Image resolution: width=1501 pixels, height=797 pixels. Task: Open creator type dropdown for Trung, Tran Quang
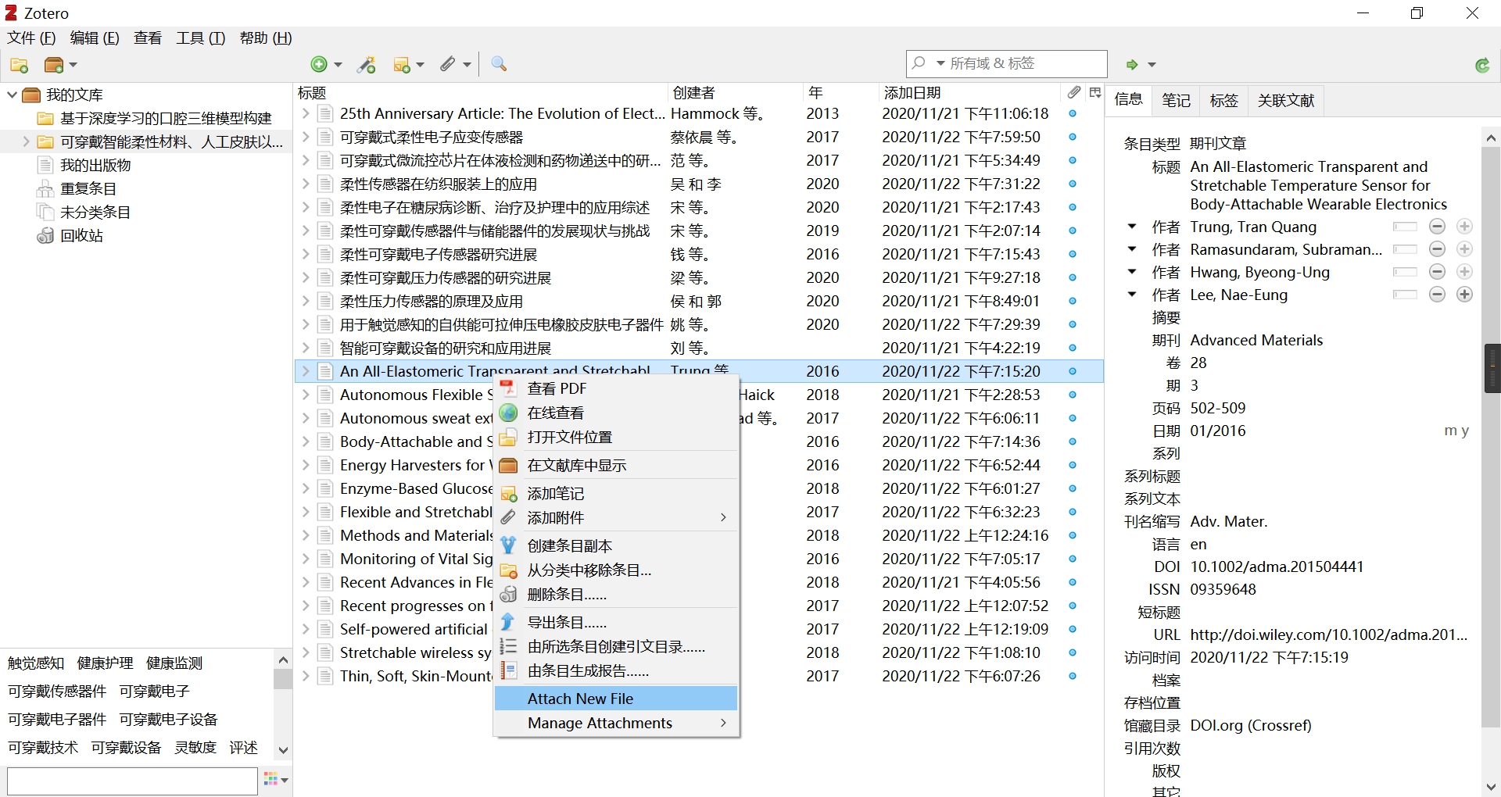(1131, 227)
